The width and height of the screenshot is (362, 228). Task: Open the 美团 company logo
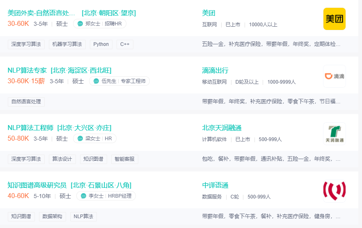click(x=334, y=19)
